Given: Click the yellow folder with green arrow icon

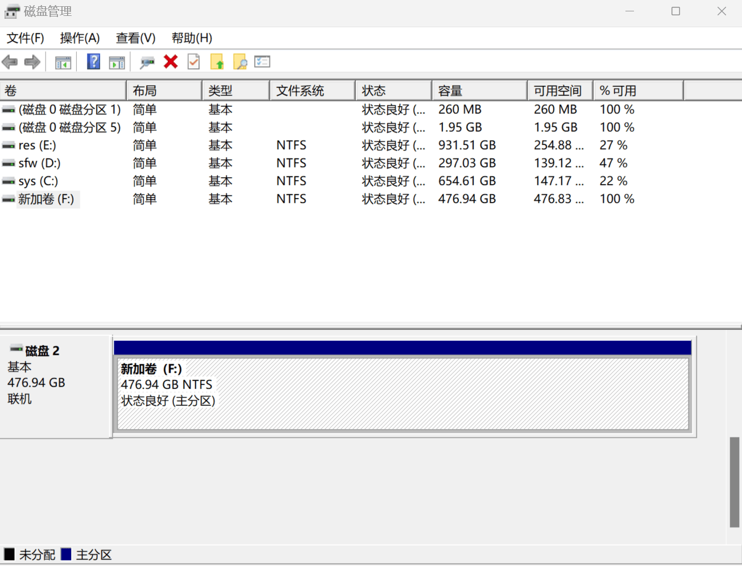Looking at the screenshot, I should 217,62.
